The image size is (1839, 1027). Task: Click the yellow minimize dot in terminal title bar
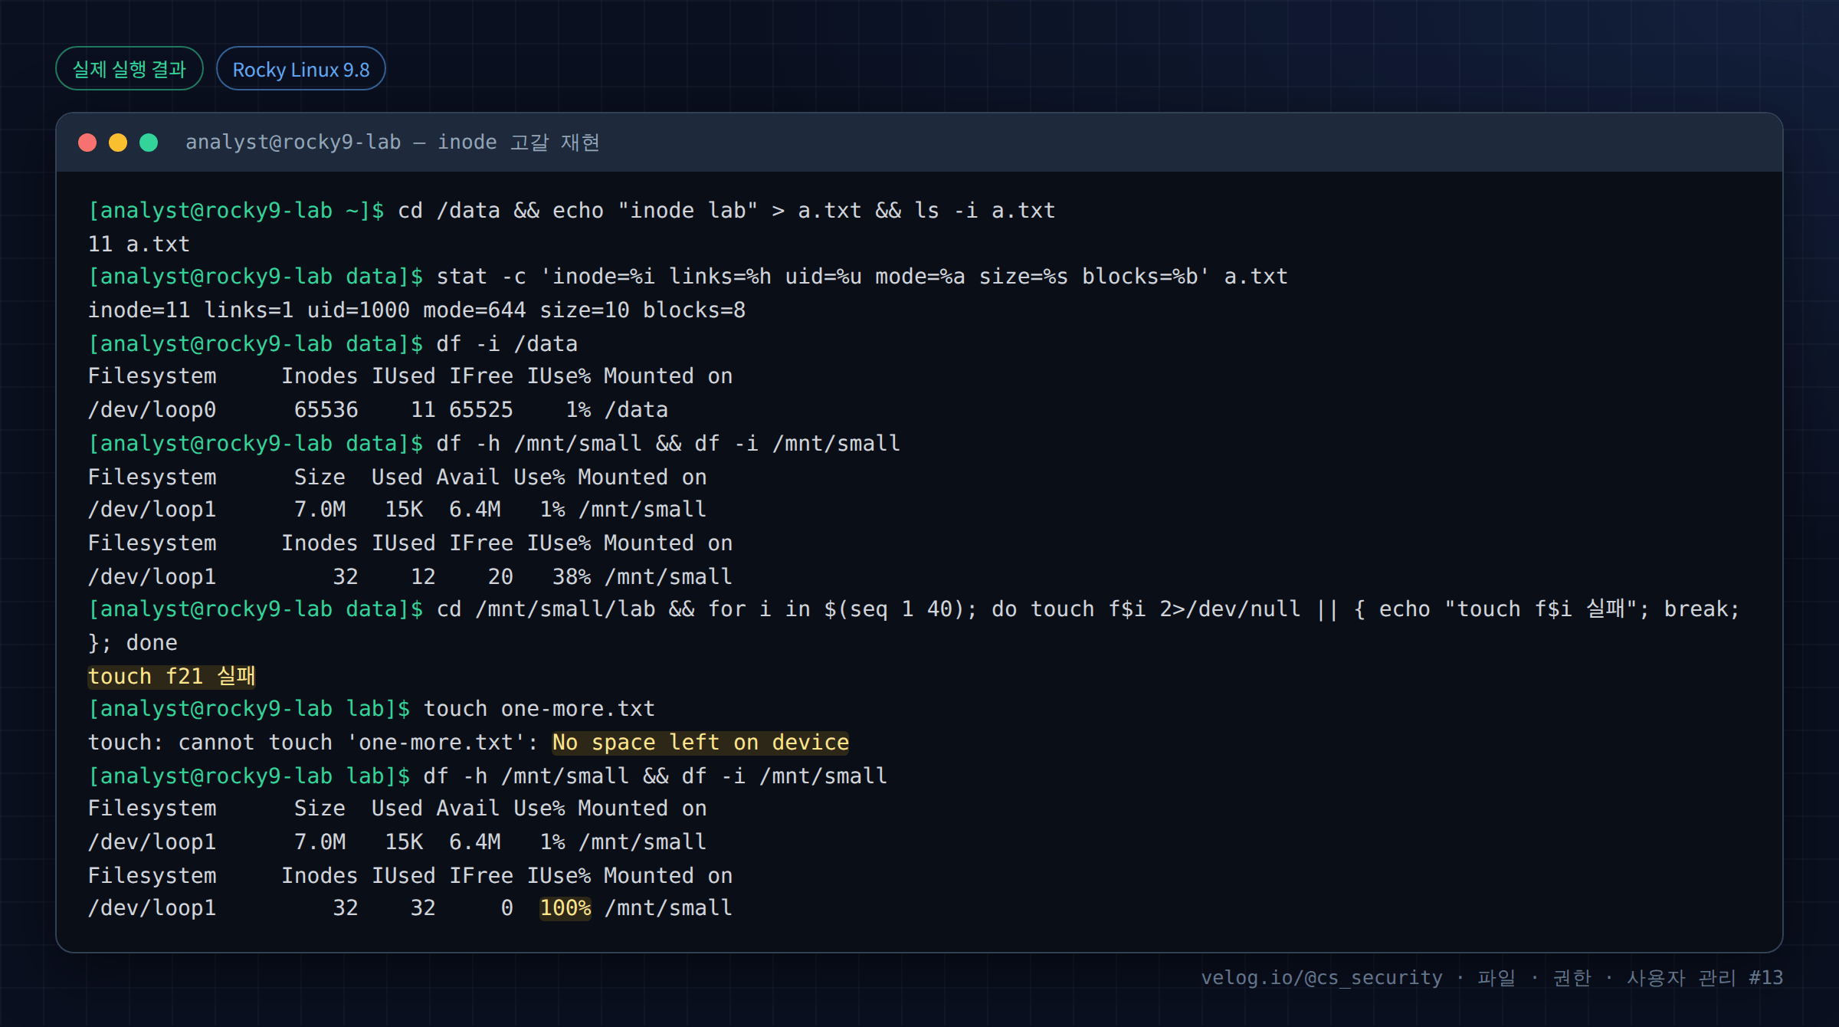pos(118,143)
